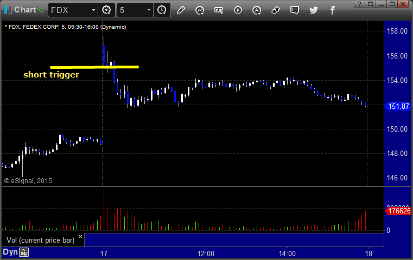Select the Vol (current price bar) tab
The image size is (413, 260).
point(41,240)
